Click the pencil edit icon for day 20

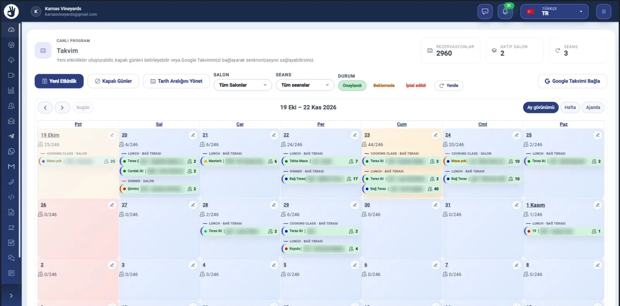coord(193,135)
